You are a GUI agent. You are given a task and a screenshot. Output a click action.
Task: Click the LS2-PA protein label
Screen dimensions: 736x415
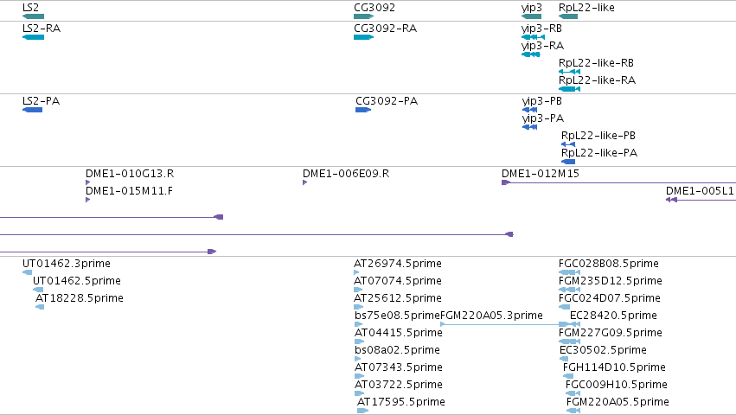point(41,101)
